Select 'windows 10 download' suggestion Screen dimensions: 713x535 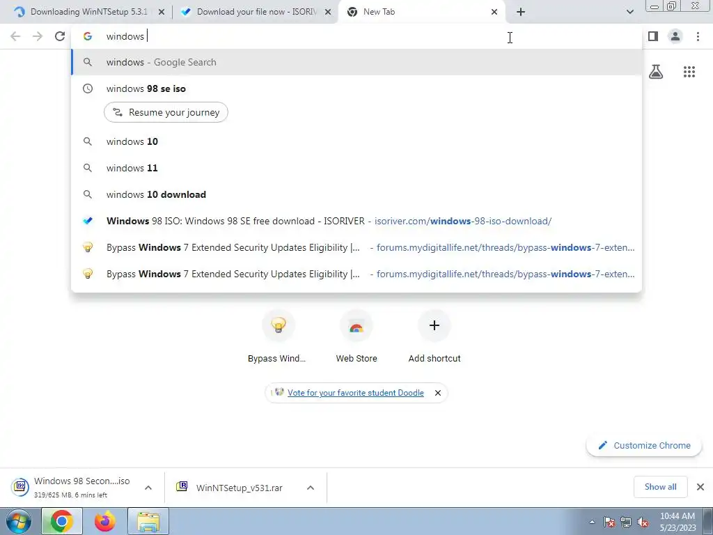coord(356,194)
